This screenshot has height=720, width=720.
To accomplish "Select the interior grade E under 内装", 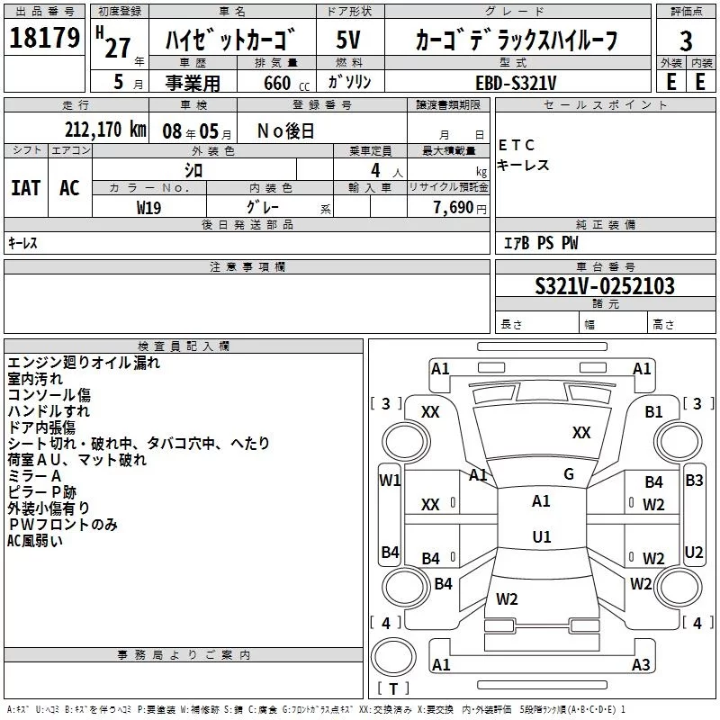I will (x=700, y=82).
